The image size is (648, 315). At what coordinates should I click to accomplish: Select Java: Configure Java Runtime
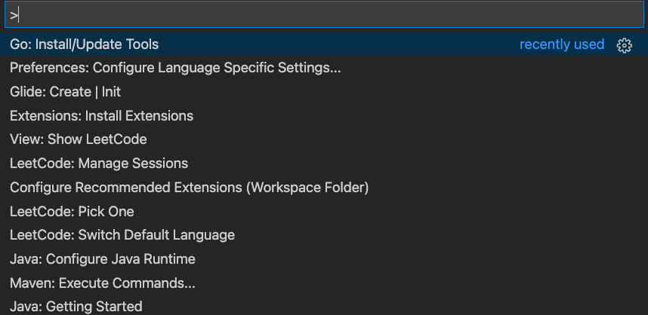coord(103,259)
